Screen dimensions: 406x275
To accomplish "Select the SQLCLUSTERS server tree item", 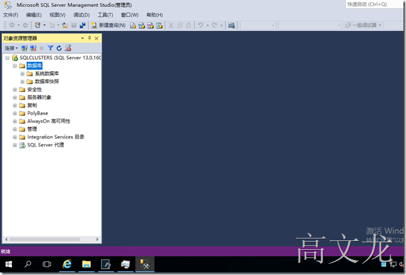I will [x=61, y=58].
